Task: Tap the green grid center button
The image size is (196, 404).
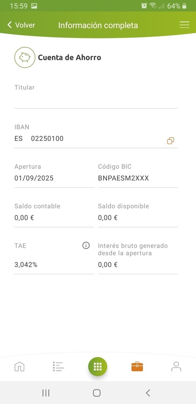Action: 98,367
